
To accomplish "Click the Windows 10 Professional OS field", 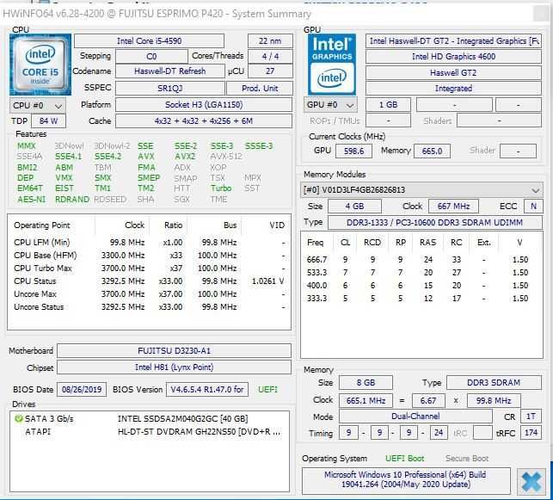I will pos(406,479).
